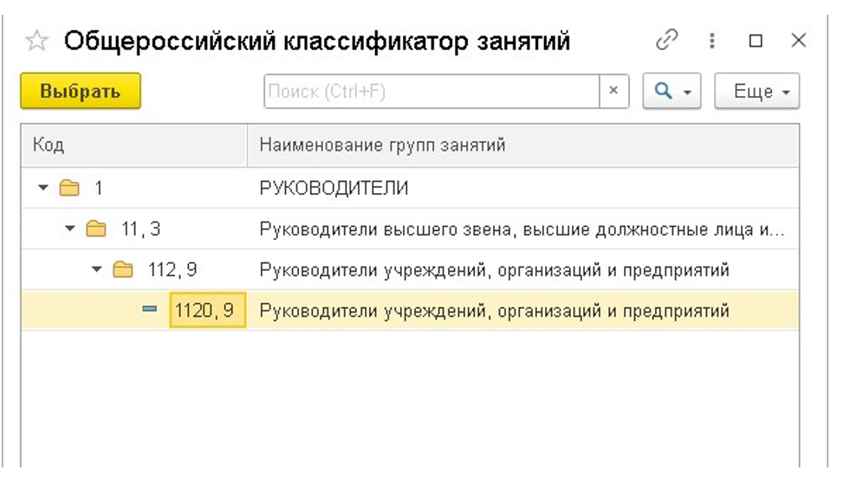Click the folder icon for code 112, 9
Viewport: 850px width, 483px height.
123,270
